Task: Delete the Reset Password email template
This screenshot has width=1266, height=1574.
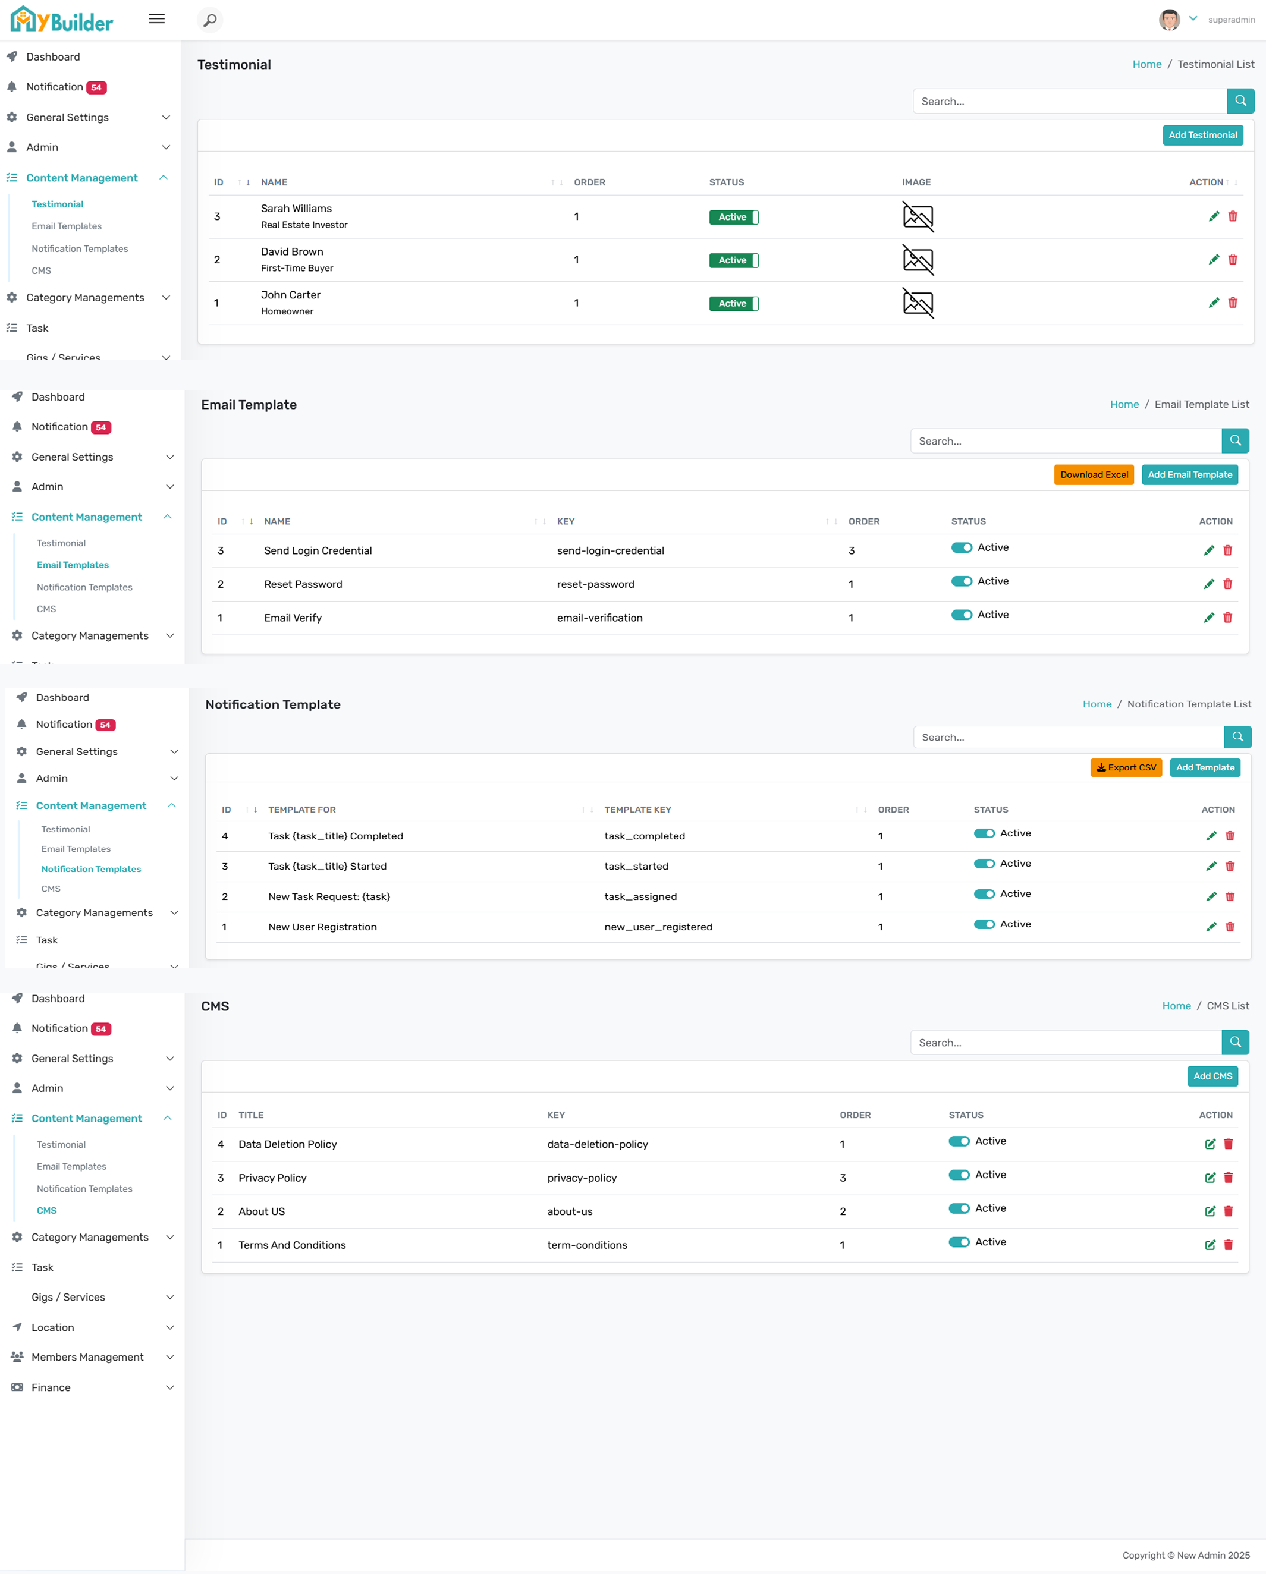Action: click(1227, 584)
